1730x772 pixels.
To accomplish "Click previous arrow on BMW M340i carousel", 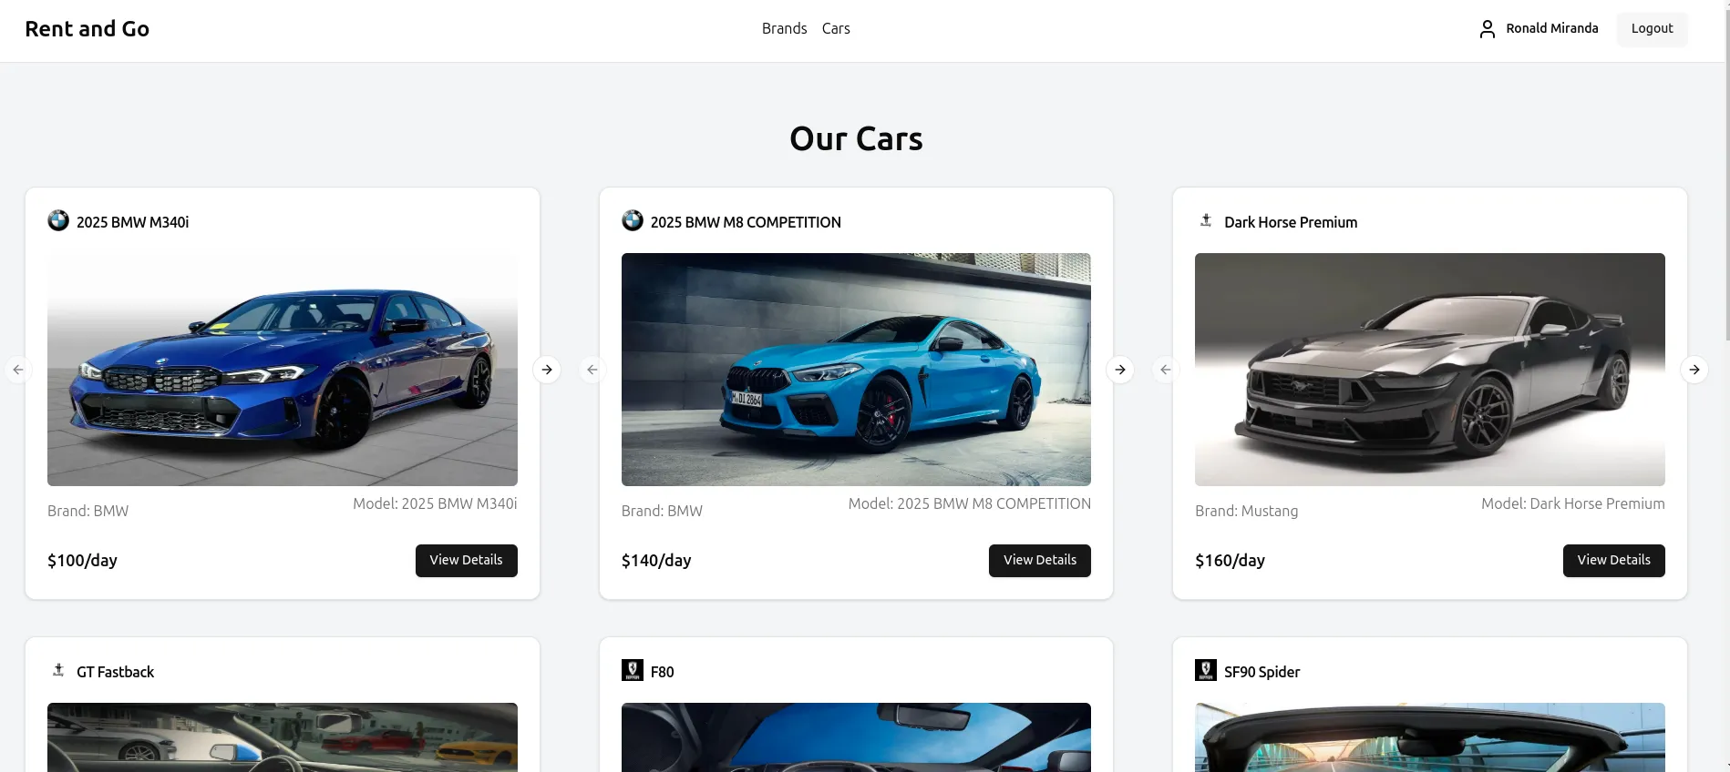I will click(x=18, y=370).
